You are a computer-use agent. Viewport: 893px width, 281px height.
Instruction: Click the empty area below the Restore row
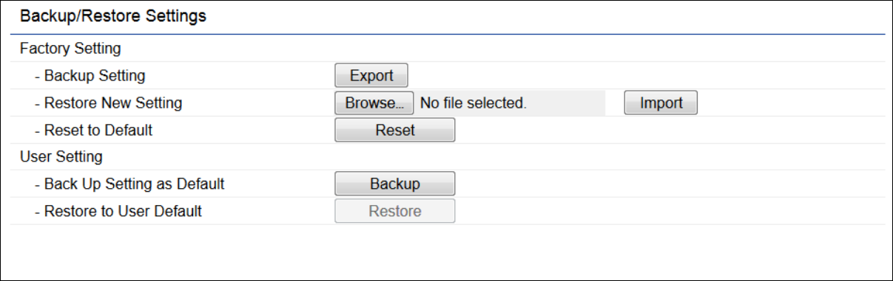click(x=448, y=251)
